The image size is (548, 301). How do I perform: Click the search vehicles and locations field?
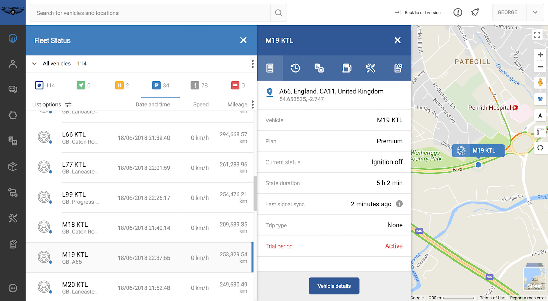tap(150, 13)
